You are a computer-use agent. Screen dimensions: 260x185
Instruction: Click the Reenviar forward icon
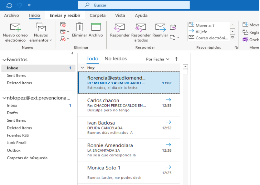coord(160,27)
